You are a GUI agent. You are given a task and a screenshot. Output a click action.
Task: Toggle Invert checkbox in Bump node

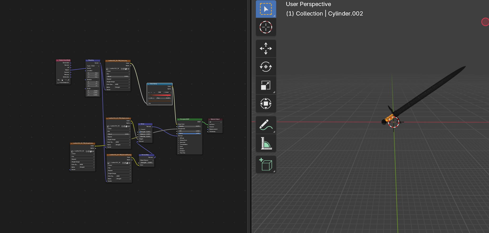point(140,129)
